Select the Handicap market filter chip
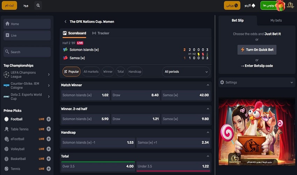297x175 pixels. (135, 72)
